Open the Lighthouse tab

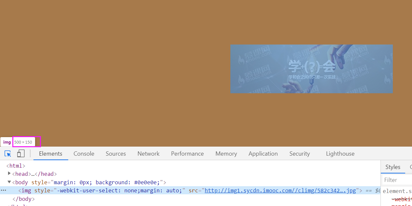pos(340,154)
